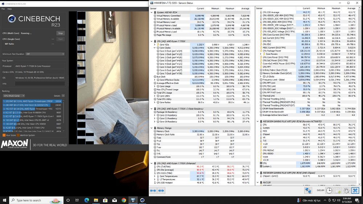Expand Core Temperatures row
The width and height of the screenshot is (363, 204).
[x=155, y=176]
